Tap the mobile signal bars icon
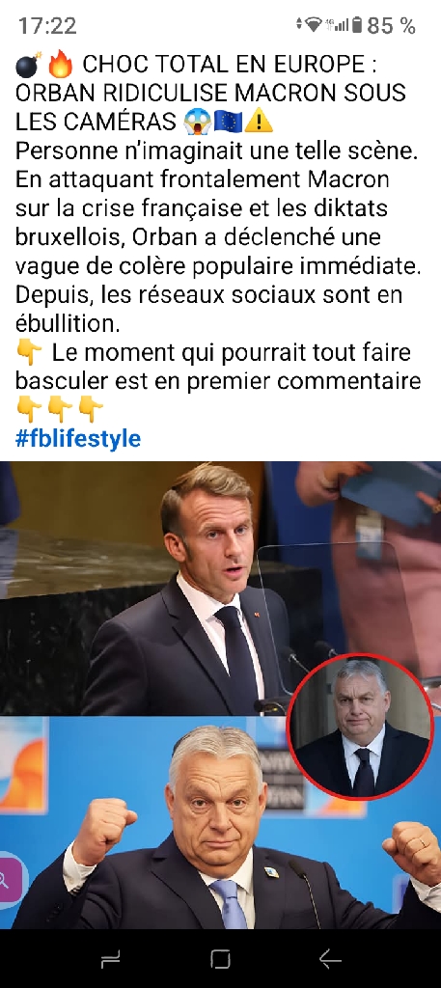 pos(341,25)
